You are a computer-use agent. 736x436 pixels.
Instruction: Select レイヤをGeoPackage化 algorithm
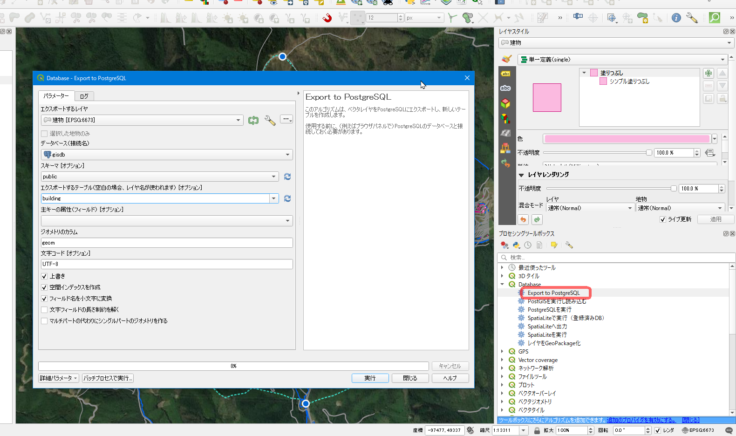[x=554, y=343]
